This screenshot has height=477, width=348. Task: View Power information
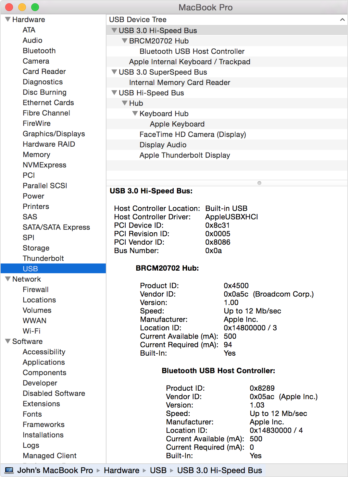coord(33,196)
